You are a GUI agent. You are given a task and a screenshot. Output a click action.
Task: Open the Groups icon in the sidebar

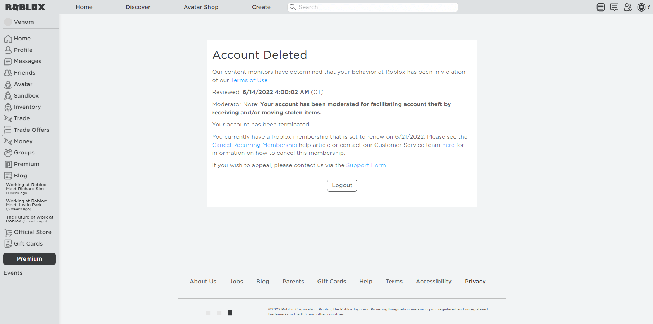[8, 153]
